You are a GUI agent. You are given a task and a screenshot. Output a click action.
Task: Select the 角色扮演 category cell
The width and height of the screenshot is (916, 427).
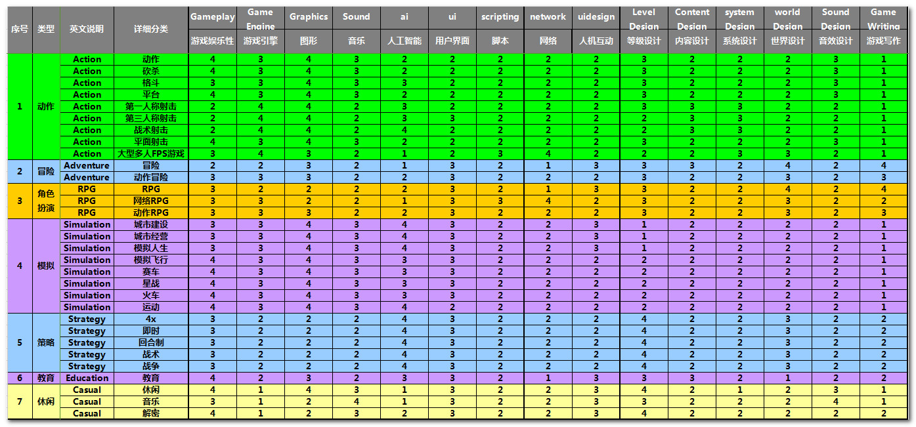tap(46, 201)
